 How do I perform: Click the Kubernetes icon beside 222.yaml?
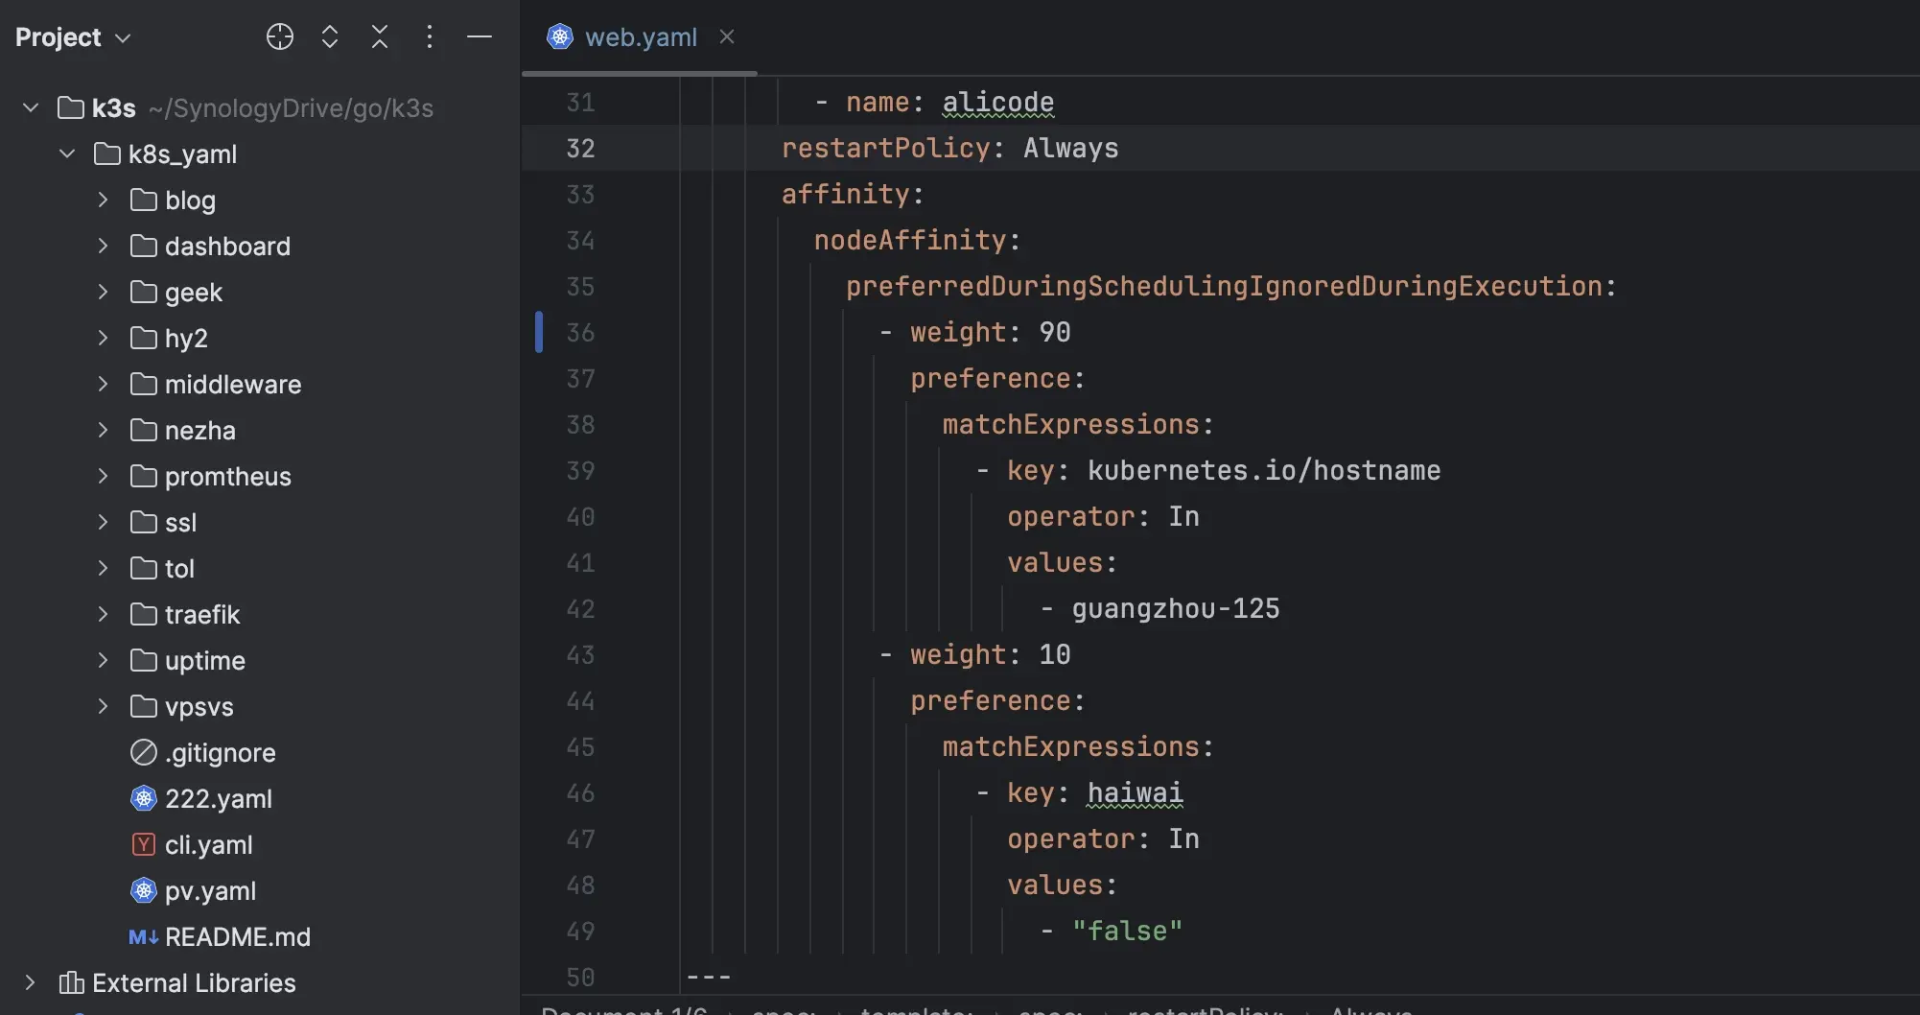[144, 798]
